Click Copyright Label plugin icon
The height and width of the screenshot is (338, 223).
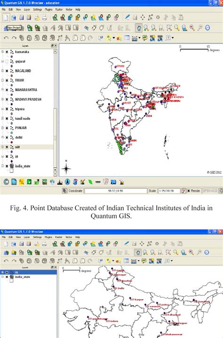(x=6, y=182)
